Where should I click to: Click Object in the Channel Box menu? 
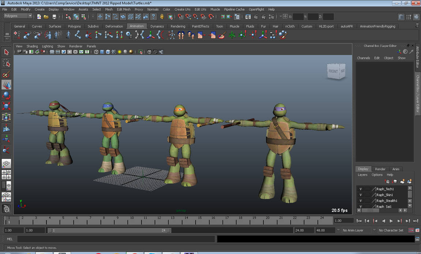coord(388,58)
